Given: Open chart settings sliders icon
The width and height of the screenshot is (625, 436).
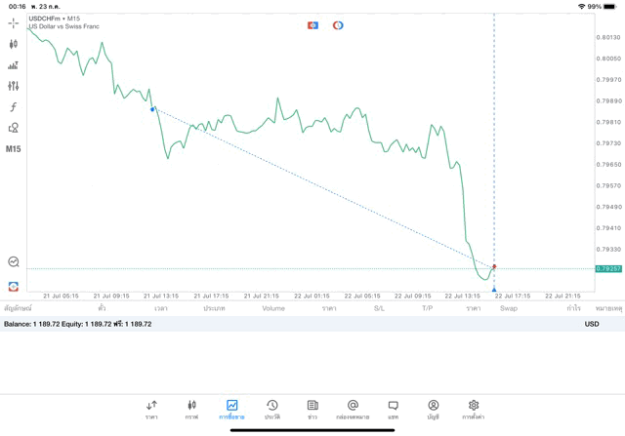Looking at the screenshot, I should 13,86.
